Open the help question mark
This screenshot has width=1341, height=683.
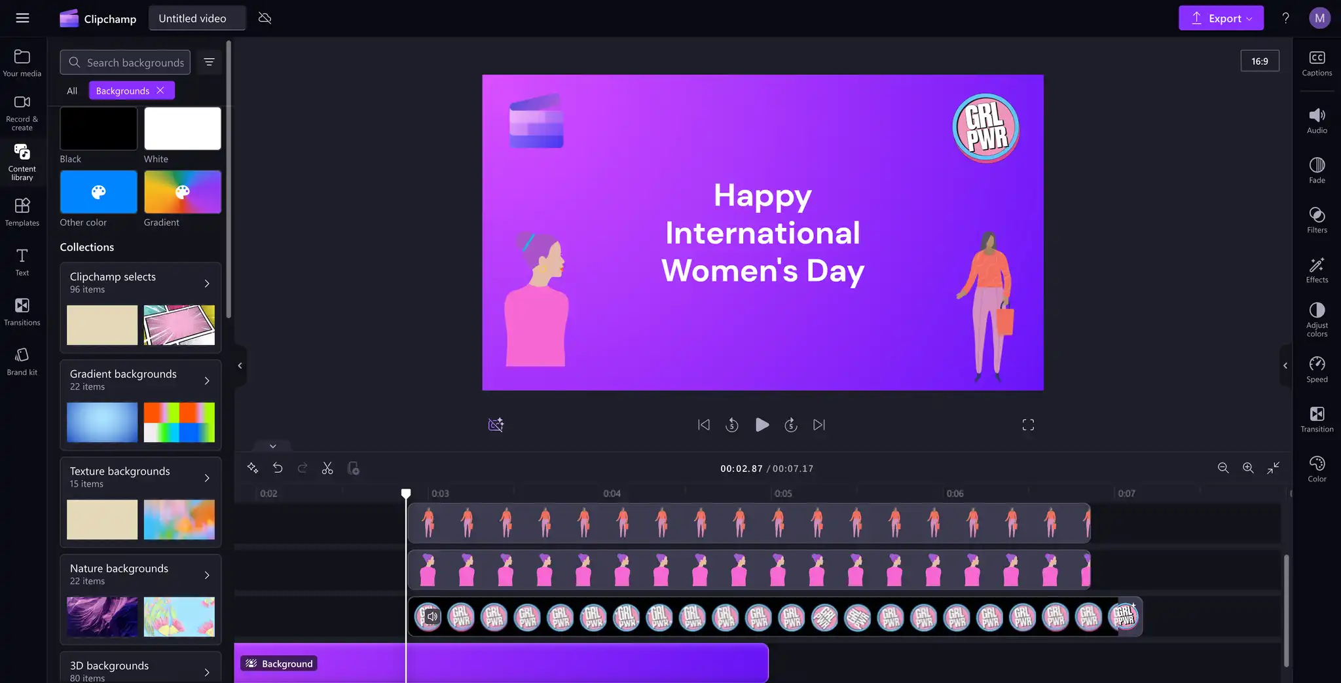click(1285, 18)
